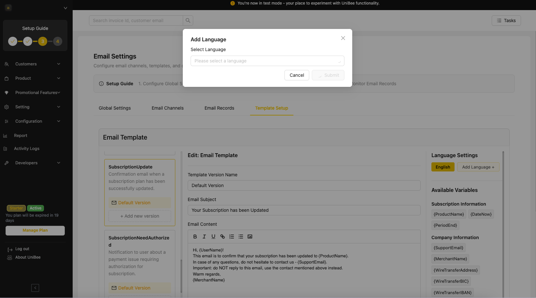The width and height of the screenshot is (536, 298).
Task: Insert an ordered list in the editor
Action: pos(232,237)
